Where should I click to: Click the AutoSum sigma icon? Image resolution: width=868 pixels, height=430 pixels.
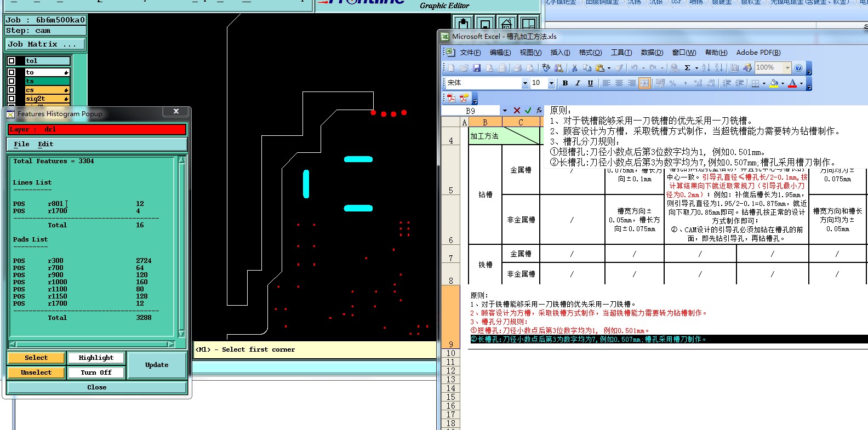click(687, 68)
